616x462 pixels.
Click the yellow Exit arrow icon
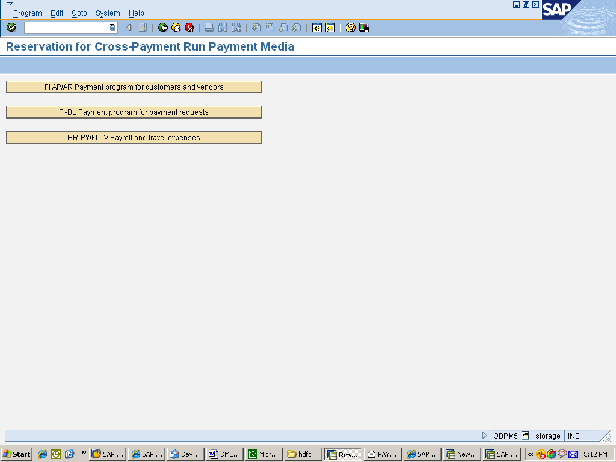(176, 28)
